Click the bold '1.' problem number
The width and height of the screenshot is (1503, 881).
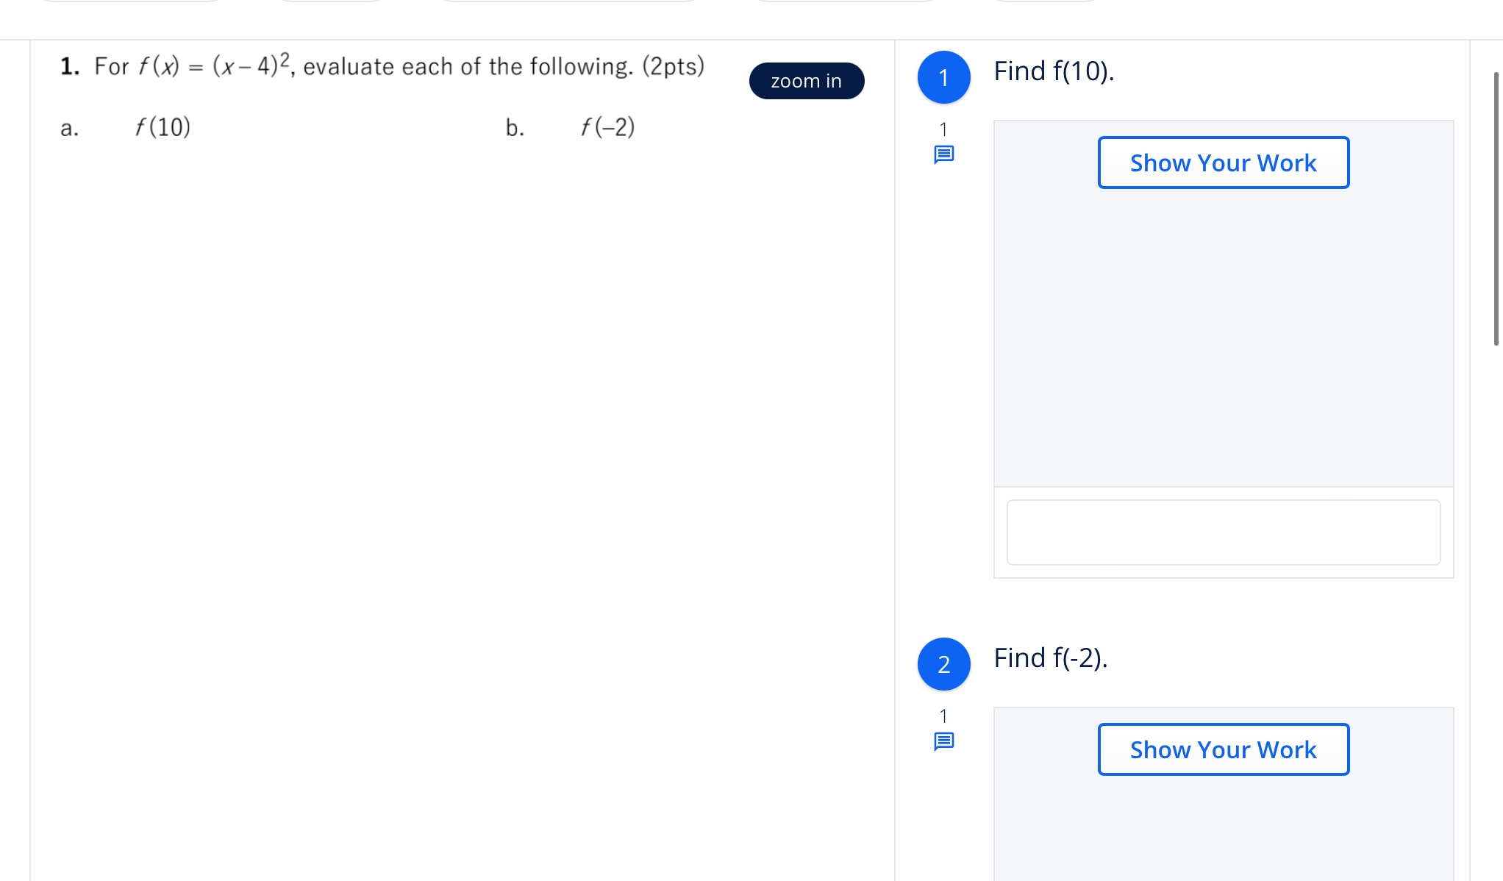[70, 66]
